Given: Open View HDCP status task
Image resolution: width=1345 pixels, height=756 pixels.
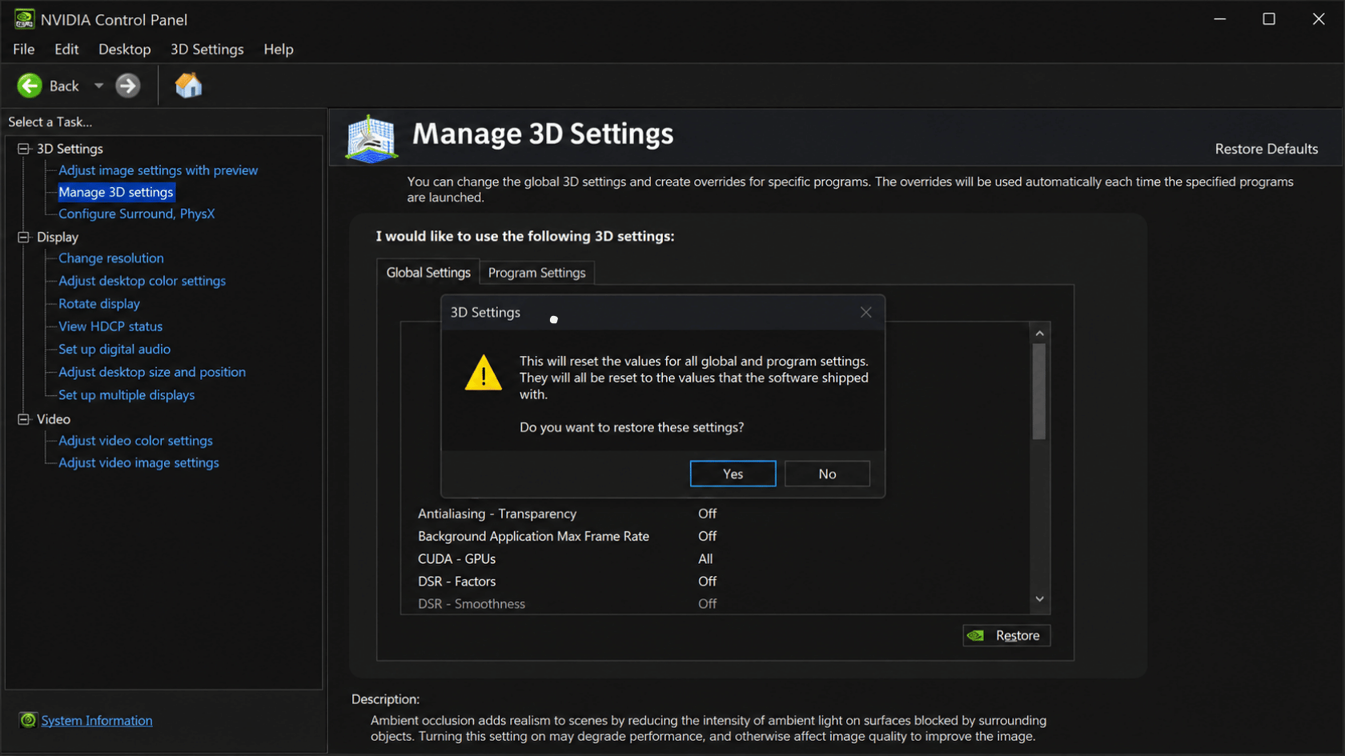Looking at the screenshot, I should point(110,326).
